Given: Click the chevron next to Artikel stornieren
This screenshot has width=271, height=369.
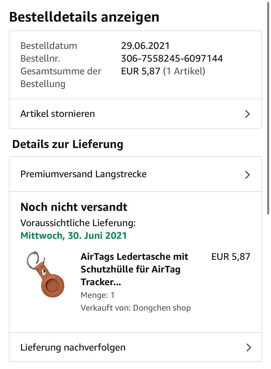Looking at the screenshot, I should (247, 114).
